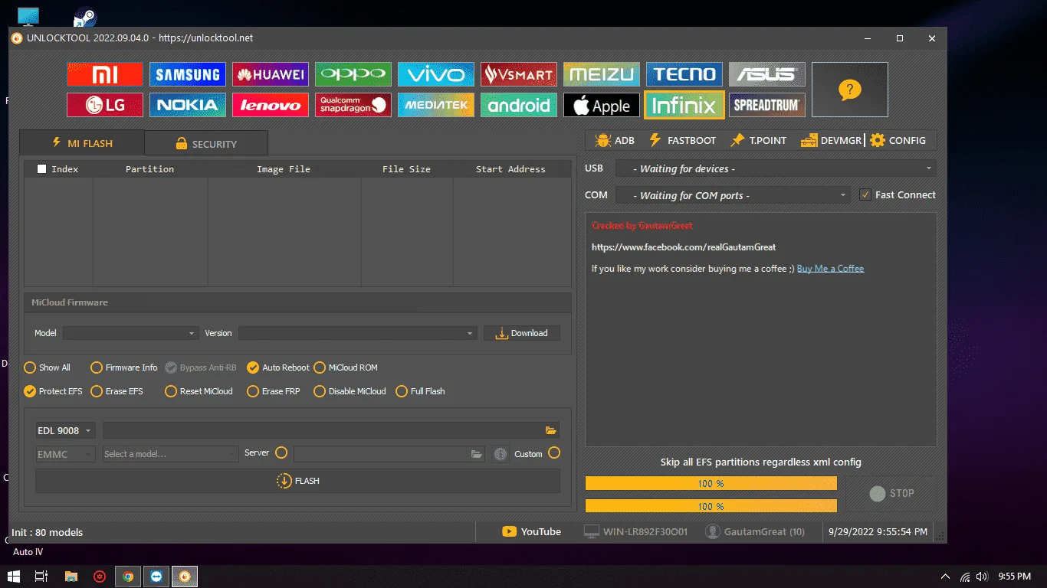Click the STOP button

(x=891, y=494)
